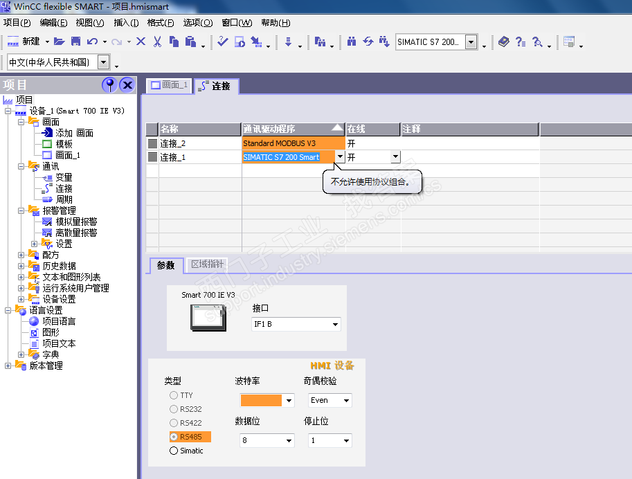Screen dimensions: 632x479
Task: Click the Standard MODBUS V3 driver cell
Action: pos(294,143)
